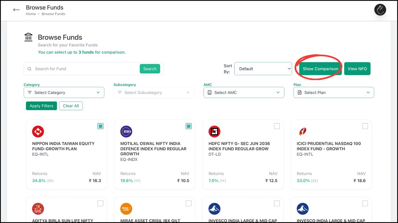Click the Apply Filters button

(x=41, y=106)
